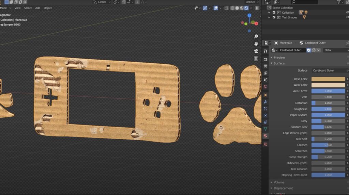349x195 pixels.
Task: Open the View Layer properties tab
Action: 265,73
